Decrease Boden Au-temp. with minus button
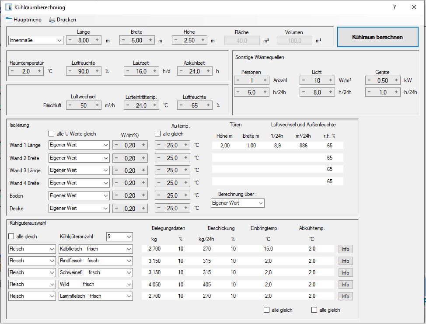 pyautogui.click(x=159, y=195)
